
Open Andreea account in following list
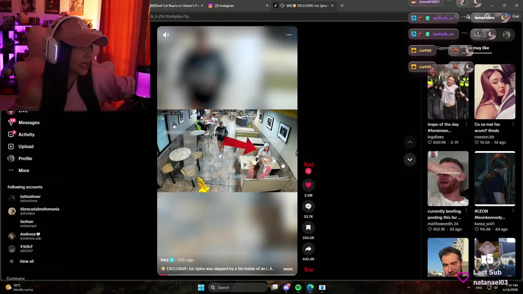[x=25, y=236]
